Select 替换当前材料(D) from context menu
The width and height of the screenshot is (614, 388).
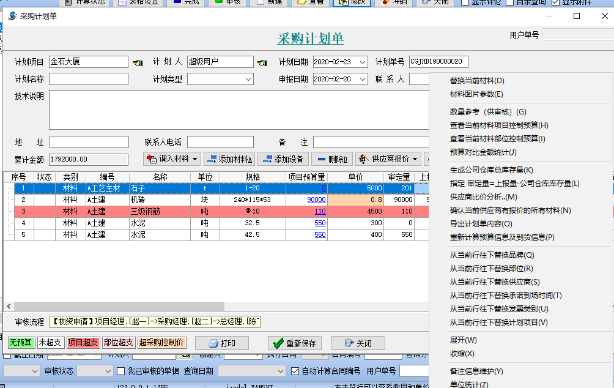tap(477, 81)
